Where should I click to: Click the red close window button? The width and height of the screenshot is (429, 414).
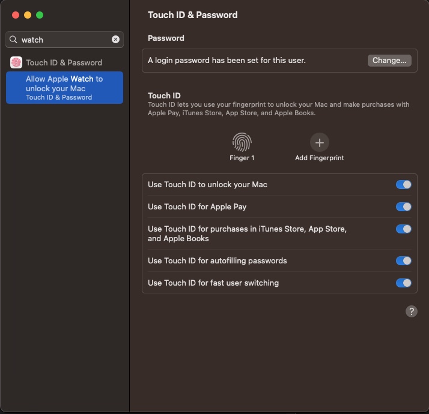pos(16,15)
